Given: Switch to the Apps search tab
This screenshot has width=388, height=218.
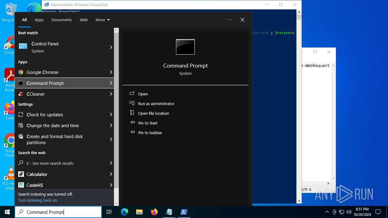Looking at the screenshot, I should coord(39,20).
